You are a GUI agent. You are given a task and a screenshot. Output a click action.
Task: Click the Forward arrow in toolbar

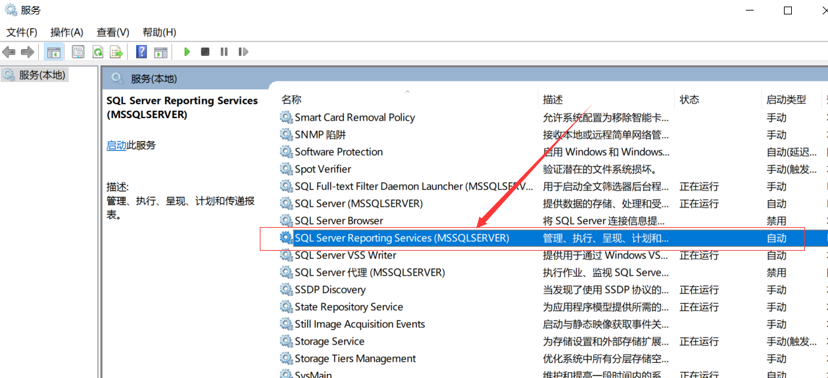coord(27,52)
